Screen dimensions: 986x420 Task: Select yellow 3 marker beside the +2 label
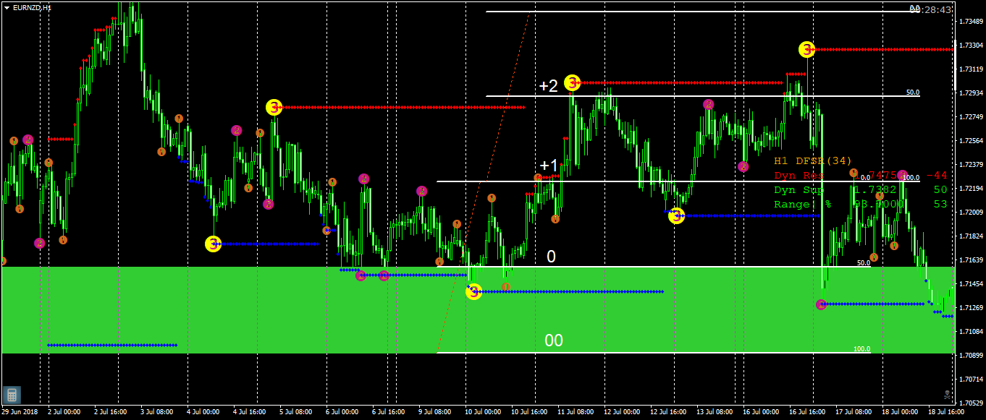(572, 82)
